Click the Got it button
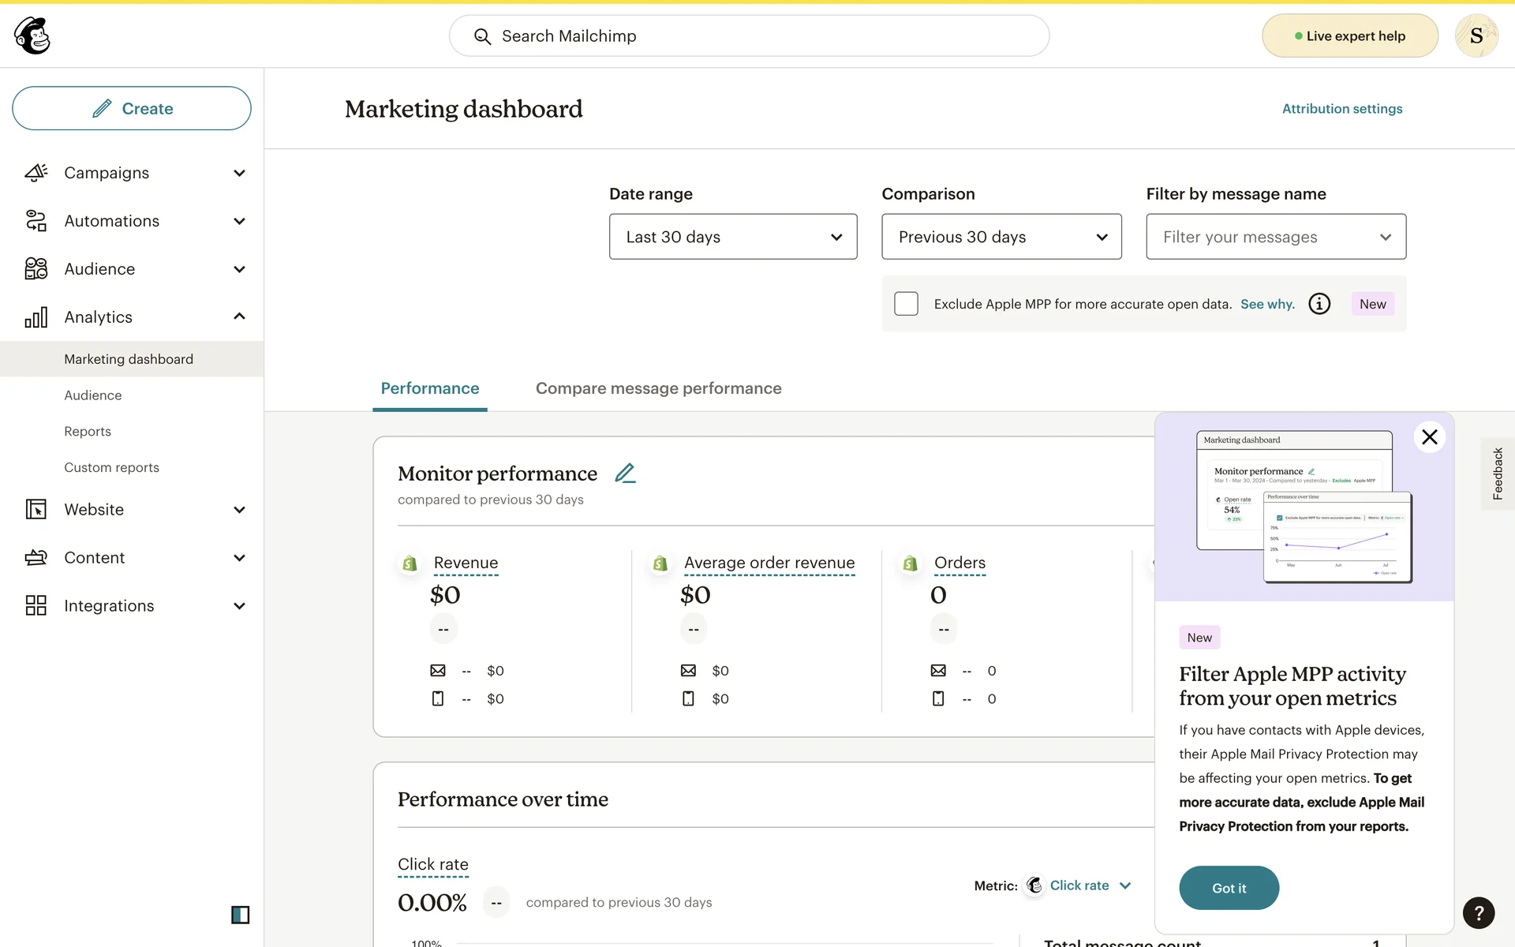 coord(1229,888)
